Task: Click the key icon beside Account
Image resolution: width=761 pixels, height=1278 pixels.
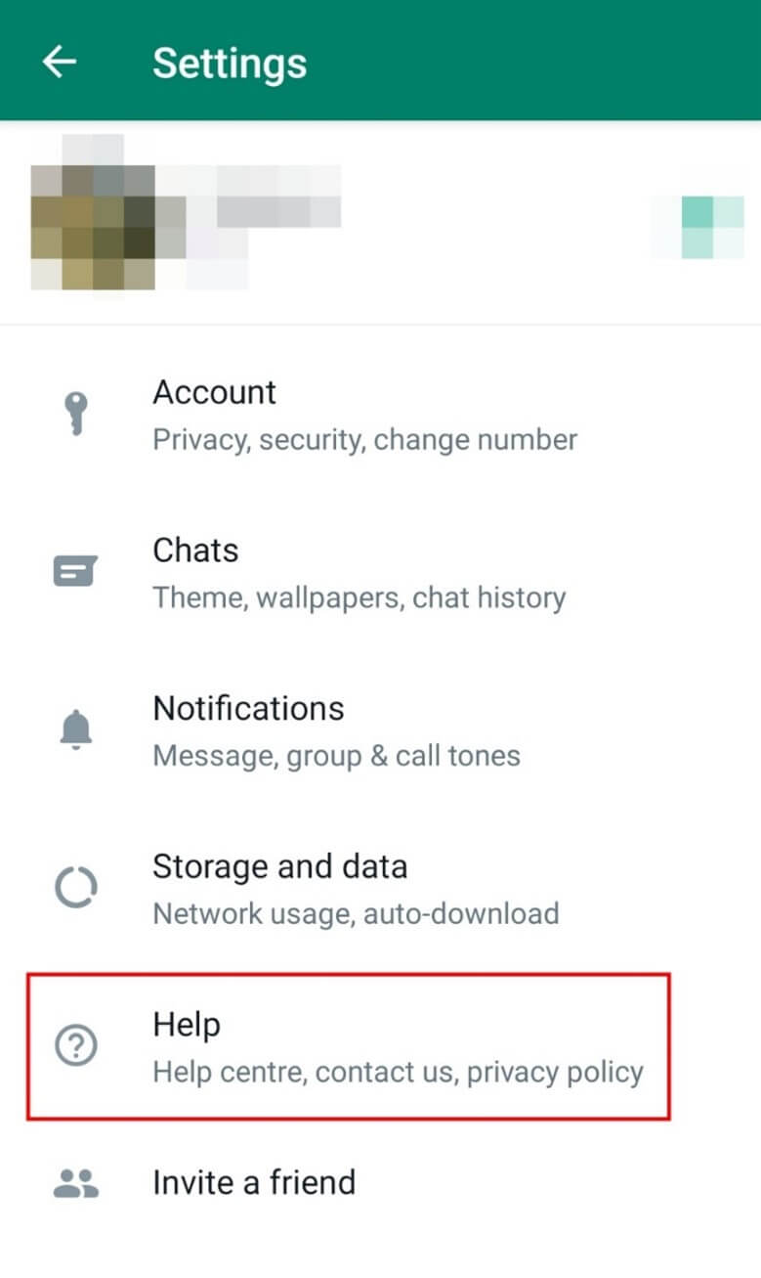Action: (x=75, y=415)
